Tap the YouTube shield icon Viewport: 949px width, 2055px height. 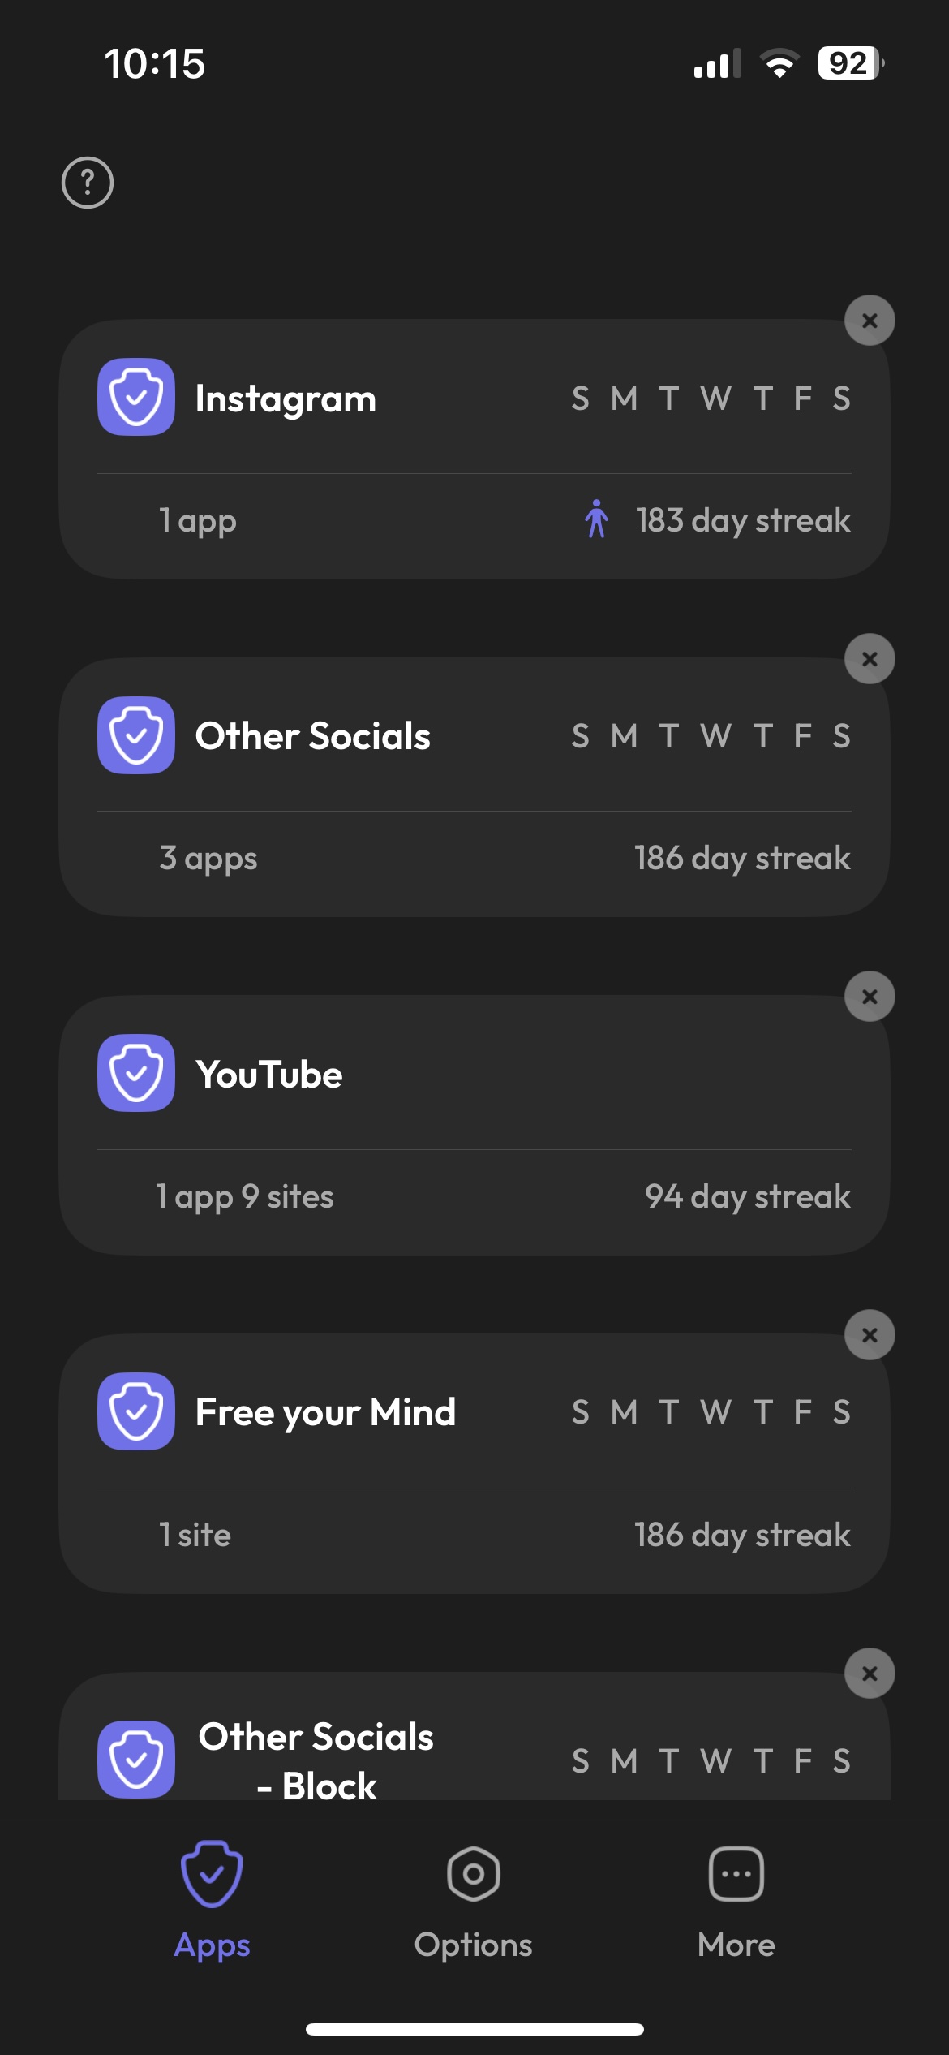tap(136, 1073)
